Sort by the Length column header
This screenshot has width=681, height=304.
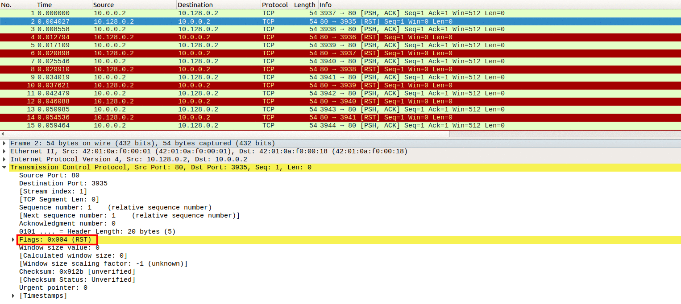[305, 4]
